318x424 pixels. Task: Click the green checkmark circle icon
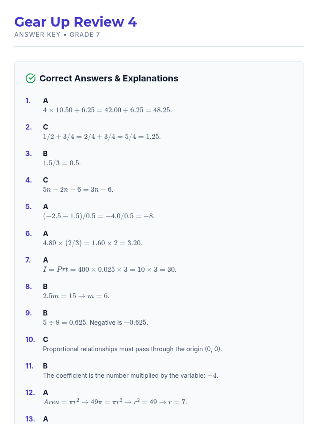coord(30,78)
